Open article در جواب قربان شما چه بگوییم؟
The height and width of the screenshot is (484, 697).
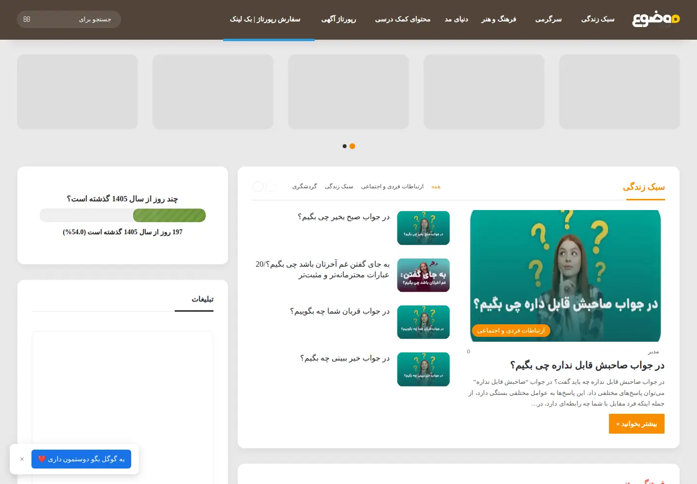[340, 311]
